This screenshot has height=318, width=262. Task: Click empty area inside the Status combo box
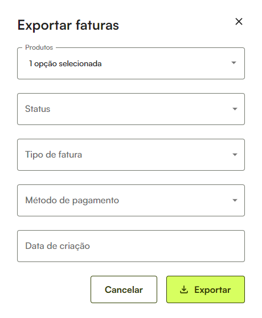click(142, 109)
